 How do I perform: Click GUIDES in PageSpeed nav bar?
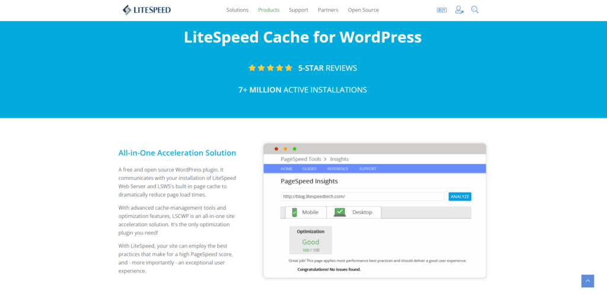[x=309, y=169]
